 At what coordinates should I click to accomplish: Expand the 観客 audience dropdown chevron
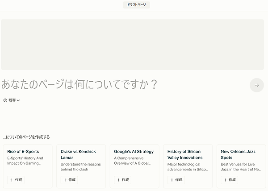coord(18,100)
